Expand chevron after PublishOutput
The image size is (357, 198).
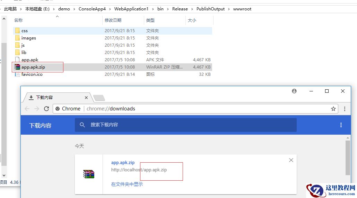pyautogui.click(x=229, y=9)
